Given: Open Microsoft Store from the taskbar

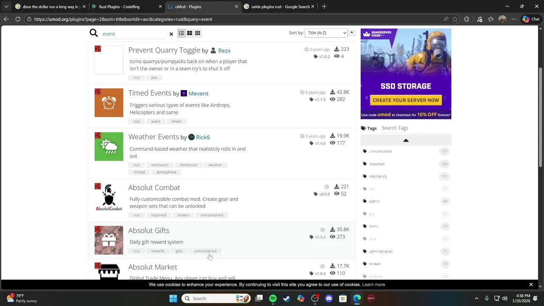Looking at the screenshot, I should tap(343, 298).
